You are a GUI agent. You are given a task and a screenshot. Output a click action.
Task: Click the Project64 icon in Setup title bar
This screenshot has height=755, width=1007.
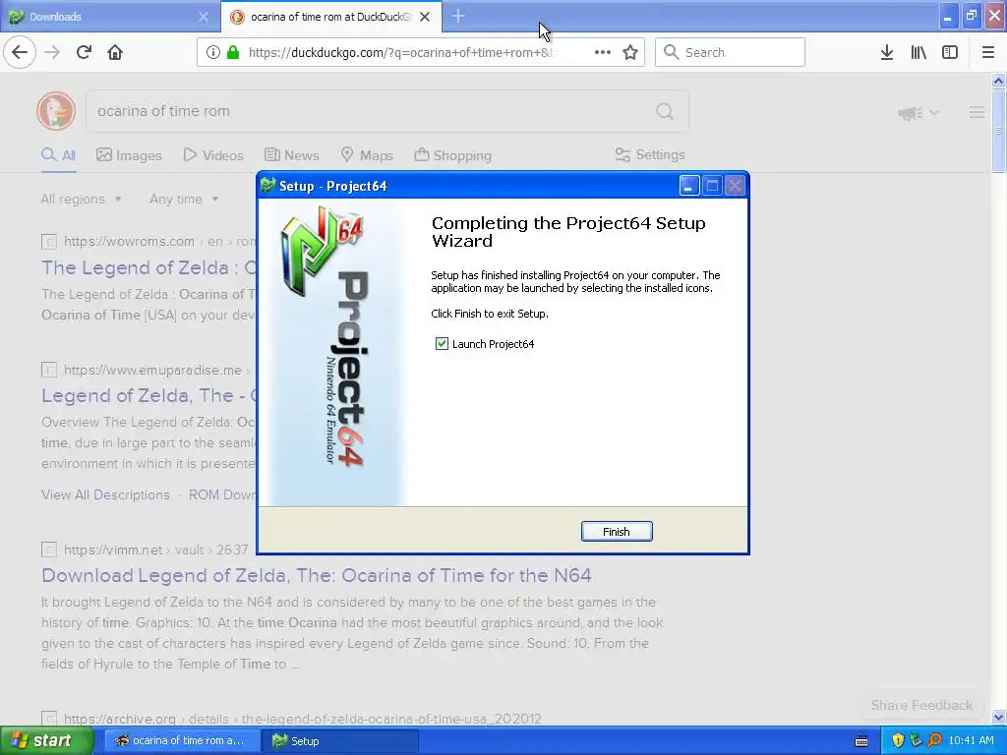coord(267,186)
